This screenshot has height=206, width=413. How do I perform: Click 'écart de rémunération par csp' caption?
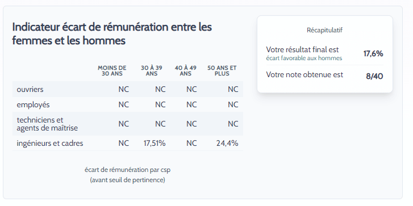pyautogui.click(x=127, y=170)
